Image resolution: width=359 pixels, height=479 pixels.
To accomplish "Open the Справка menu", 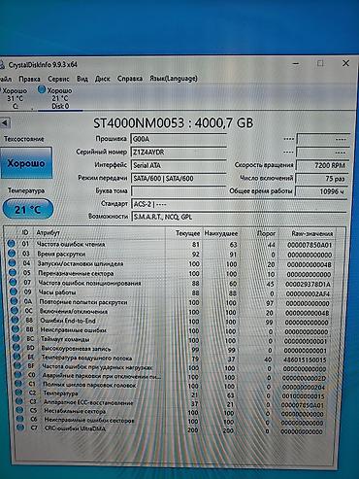I will click(130, 79).
